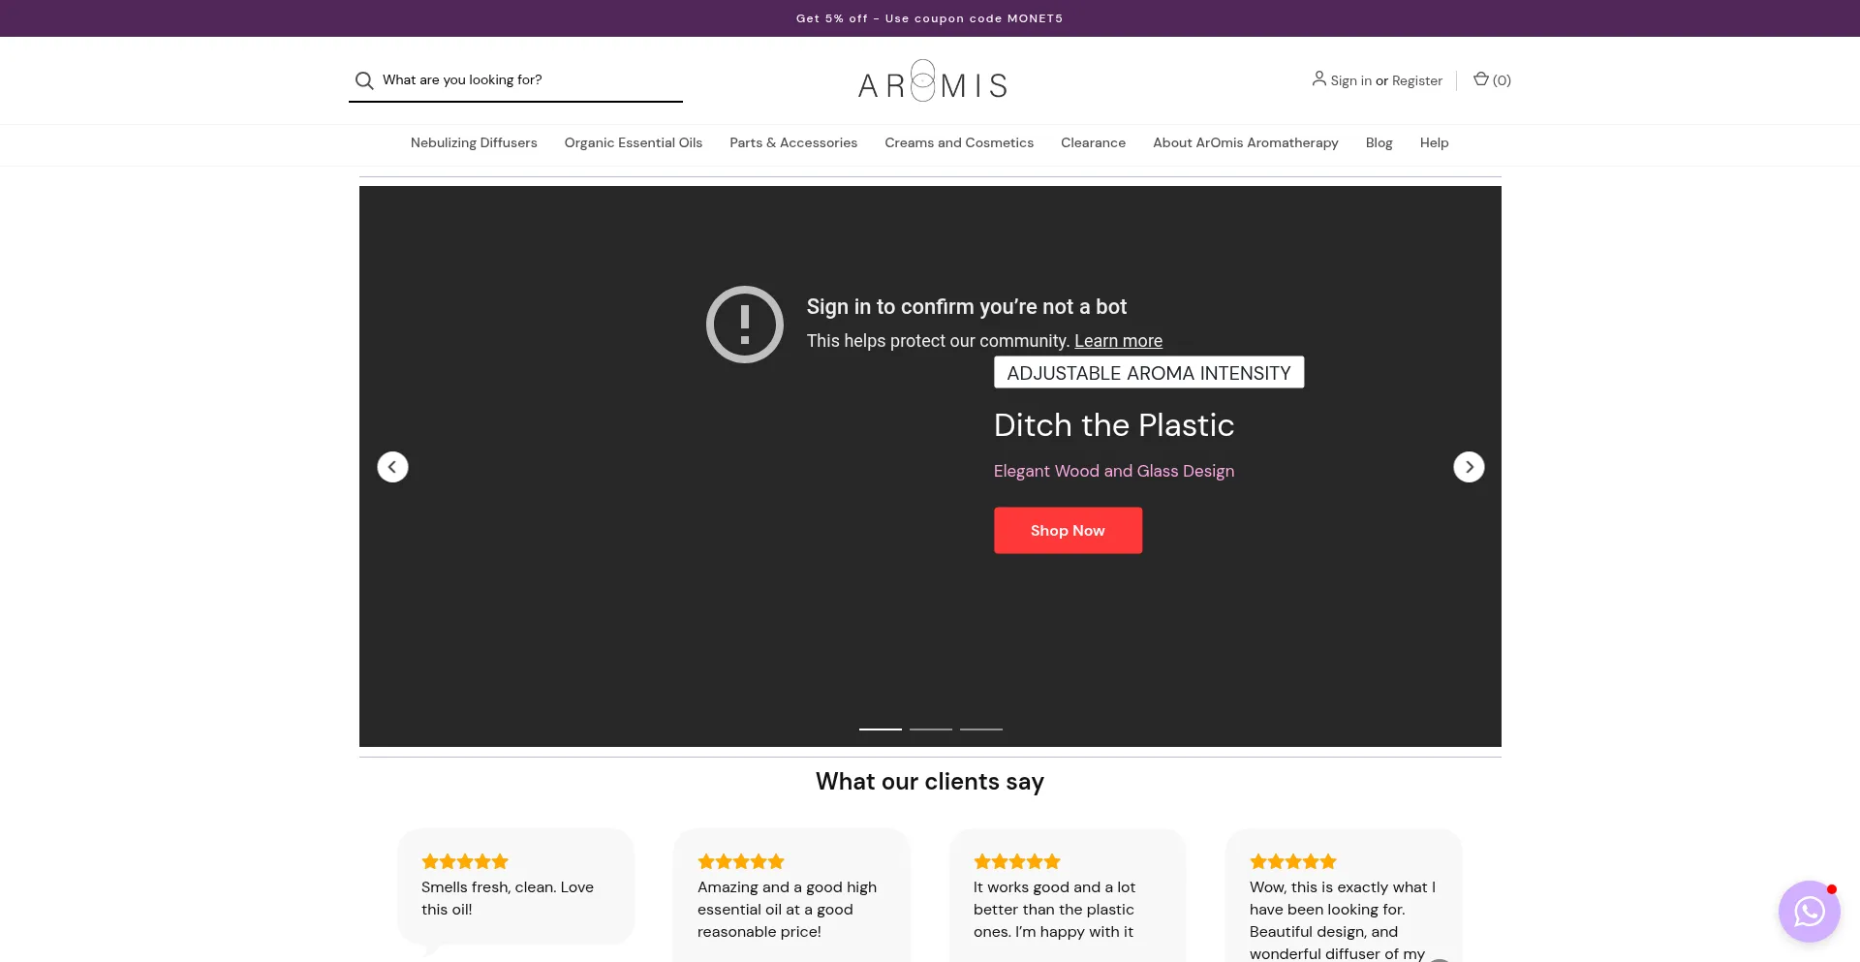Switch to the second carousel indicator

tap(930, 729)
